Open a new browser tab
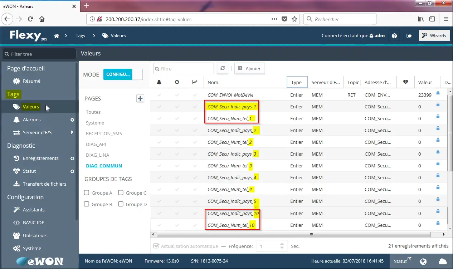453x269 pixels. pyautogui.click(x=86, y=6)
